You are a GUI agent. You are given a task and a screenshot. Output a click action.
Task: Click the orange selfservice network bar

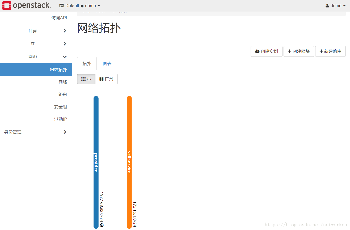(x=129, y=162)
